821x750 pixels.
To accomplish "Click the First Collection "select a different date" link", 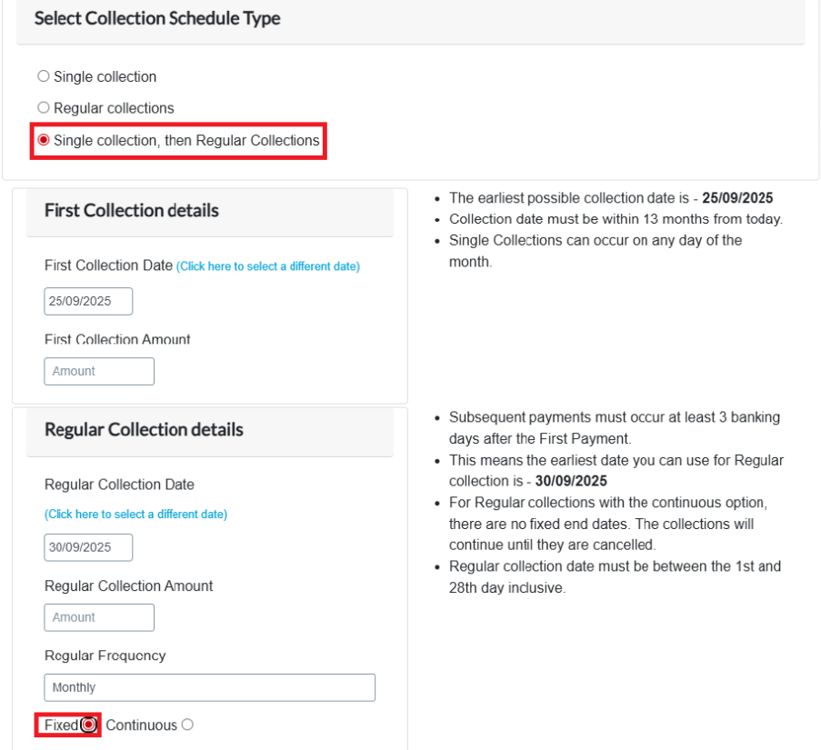I will click(268, 266).
